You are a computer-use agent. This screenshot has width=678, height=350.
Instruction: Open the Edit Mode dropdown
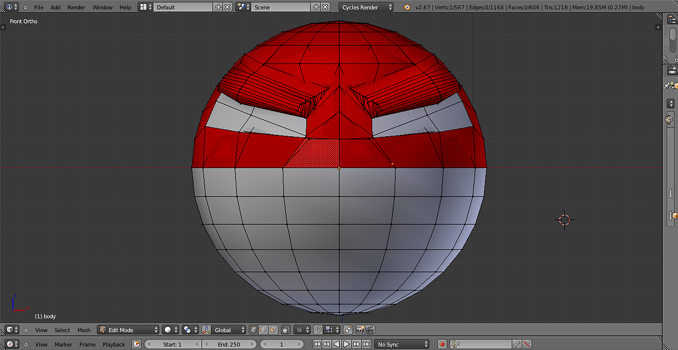128,329
